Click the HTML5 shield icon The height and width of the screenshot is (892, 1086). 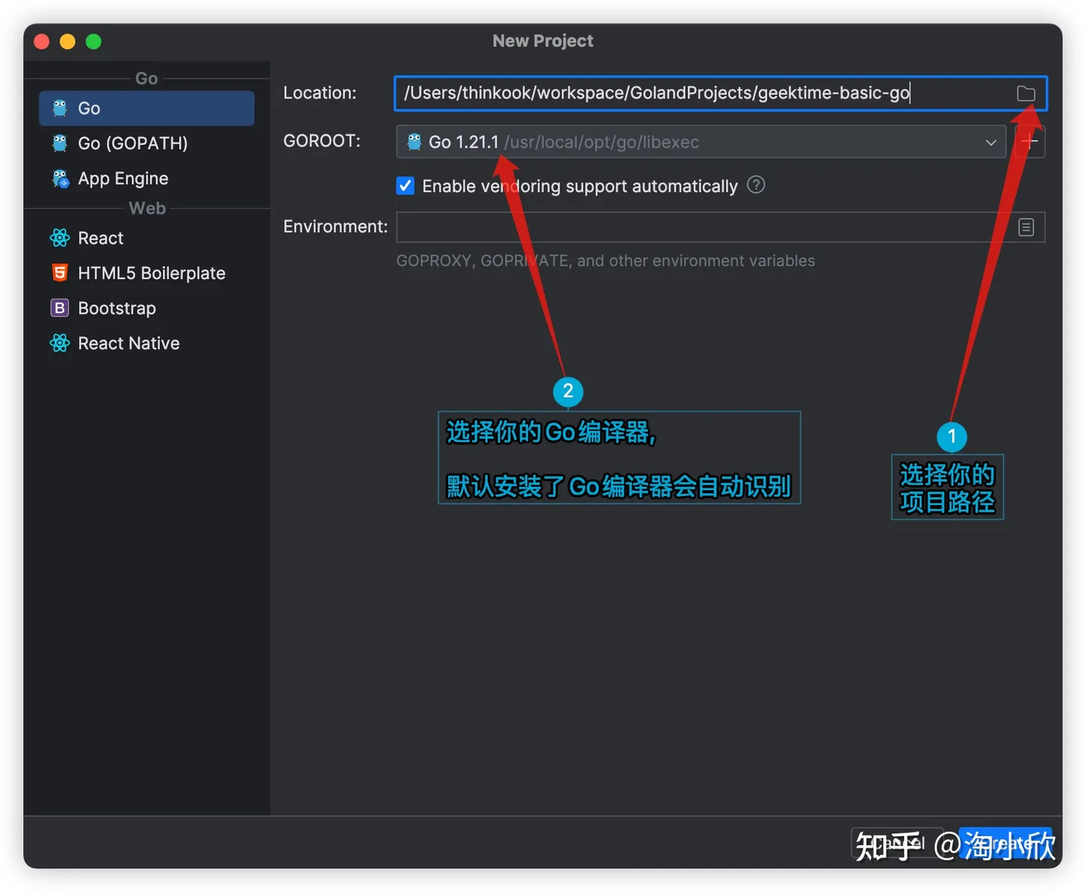(x=60, y=273)
